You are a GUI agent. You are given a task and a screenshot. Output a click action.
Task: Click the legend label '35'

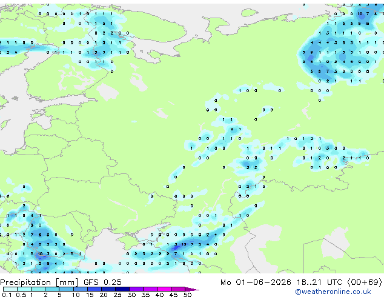click(145, 295)
